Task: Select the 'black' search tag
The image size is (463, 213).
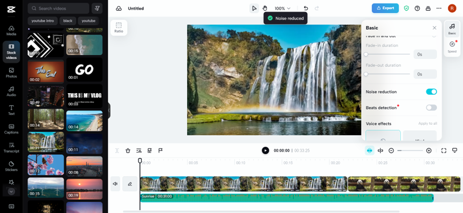Action: pyautogui.click(x=67, y=21)
